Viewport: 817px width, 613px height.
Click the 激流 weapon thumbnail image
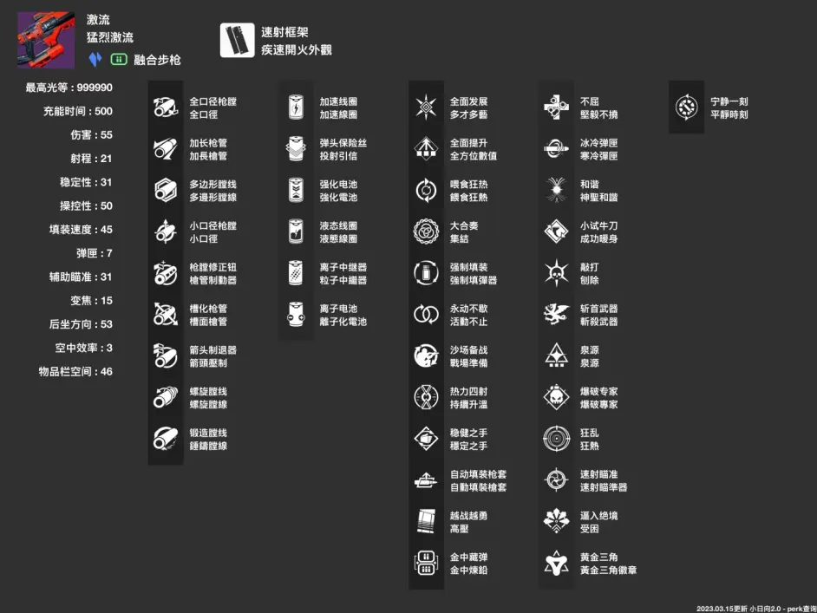click(x=45, y=39)
